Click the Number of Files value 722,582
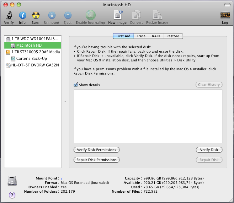 coord(151,191)
